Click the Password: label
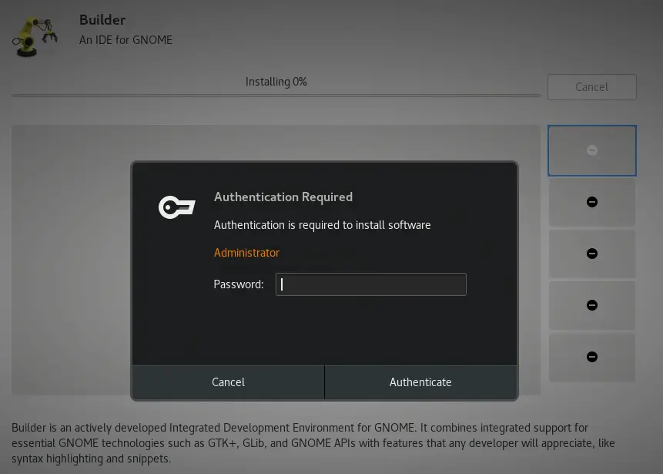 coord(239,284)
